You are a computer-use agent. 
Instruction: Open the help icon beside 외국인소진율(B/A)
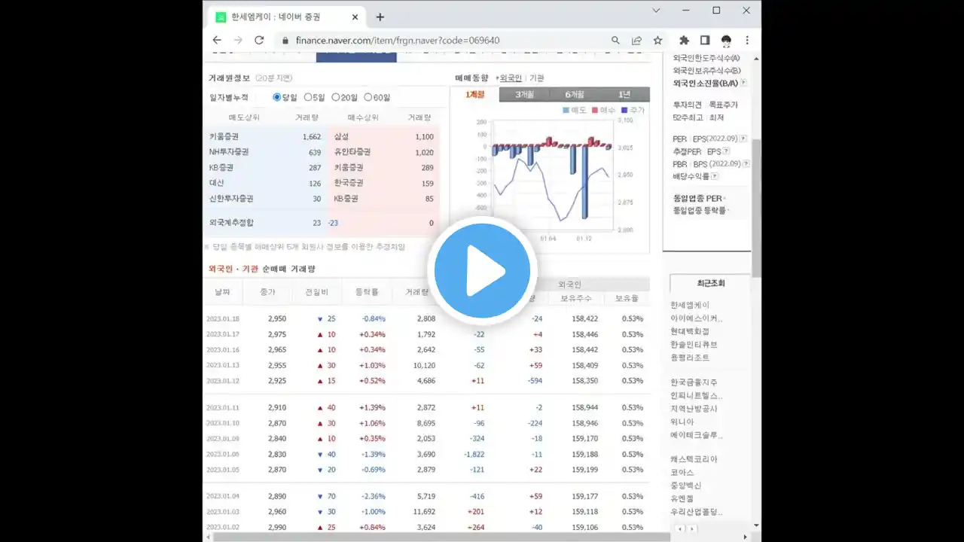pyautogui.click(x=743, y=83)
